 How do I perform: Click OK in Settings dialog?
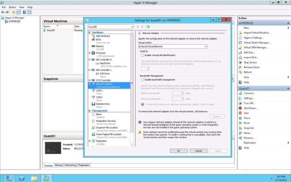coord(179,151)
